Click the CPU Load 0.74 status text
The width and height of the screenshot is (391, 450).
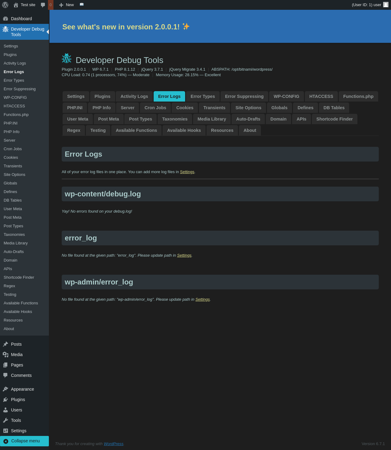[x=105, y=75]
